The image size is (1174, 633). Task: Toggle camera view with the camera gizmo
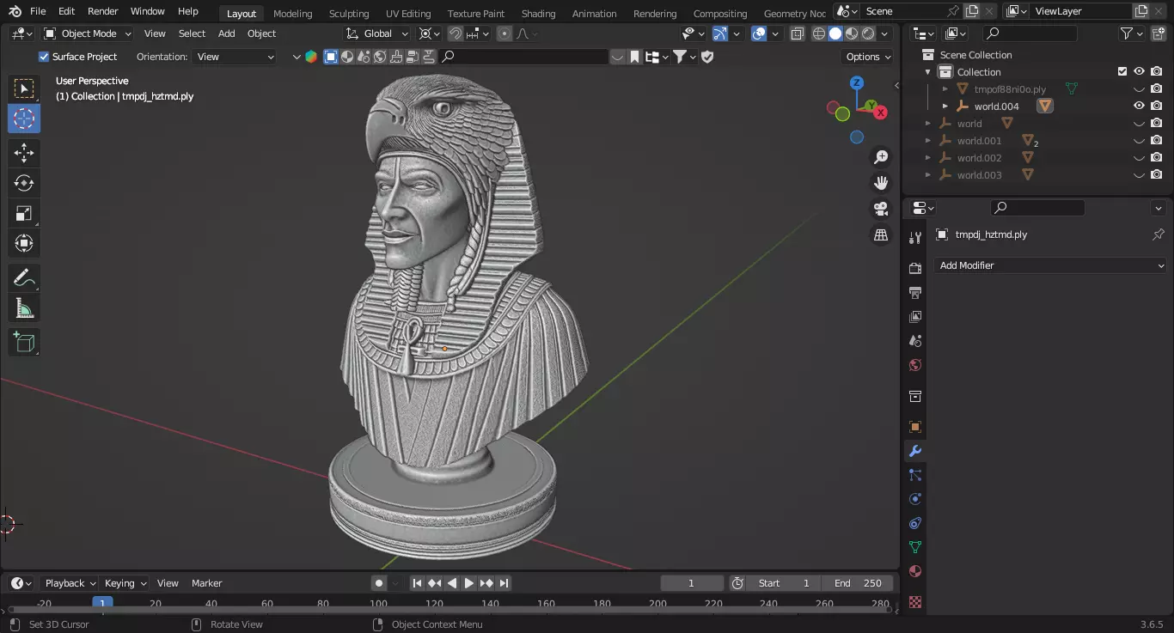pos(881,209)
